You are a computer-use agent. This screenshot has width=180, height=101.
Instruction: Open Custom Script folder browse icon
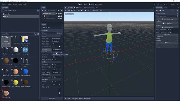point(60,47)
